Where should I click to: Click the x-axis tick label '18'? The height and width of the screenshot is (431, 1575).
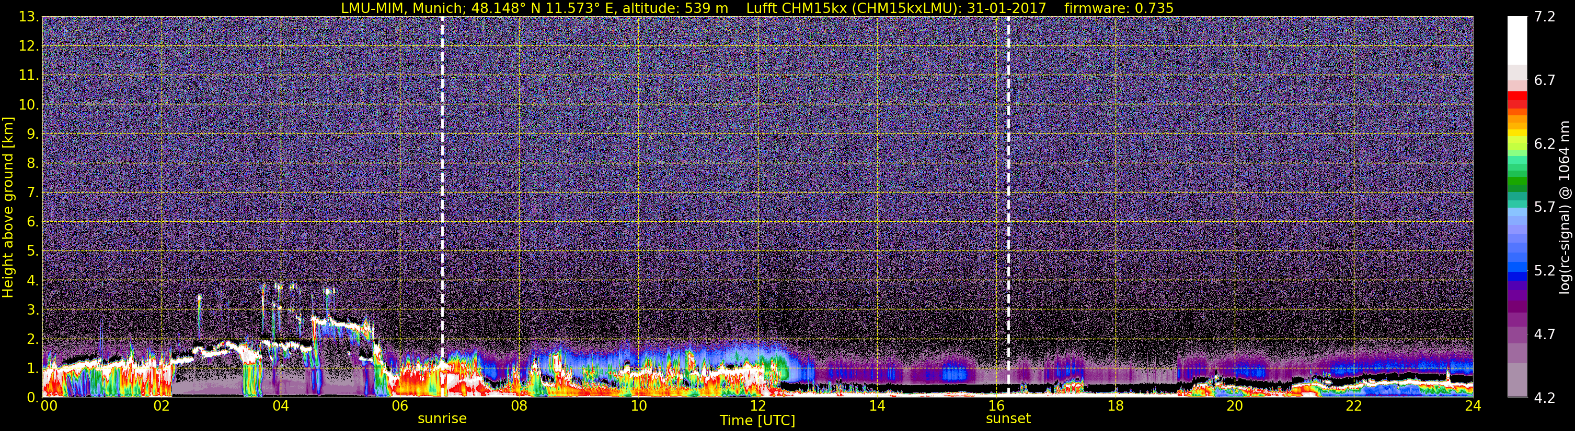pos(1115,406)
